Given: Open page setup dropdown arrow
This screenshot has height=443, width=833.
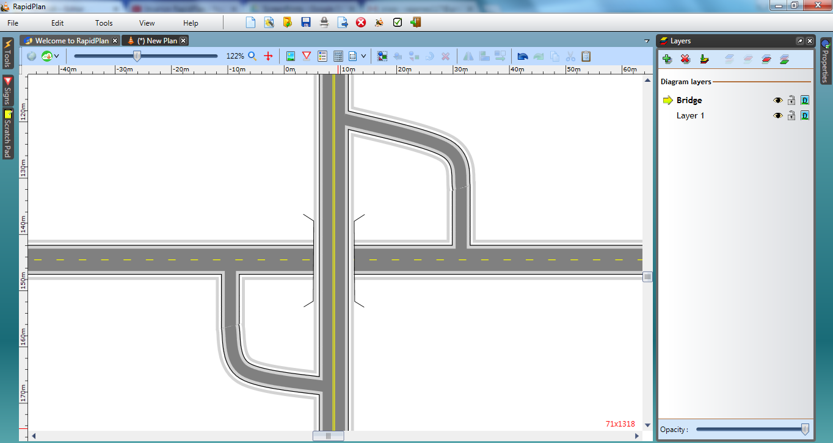Looking at the screenshot, I should pyautogui.click(x=363, y=56).
